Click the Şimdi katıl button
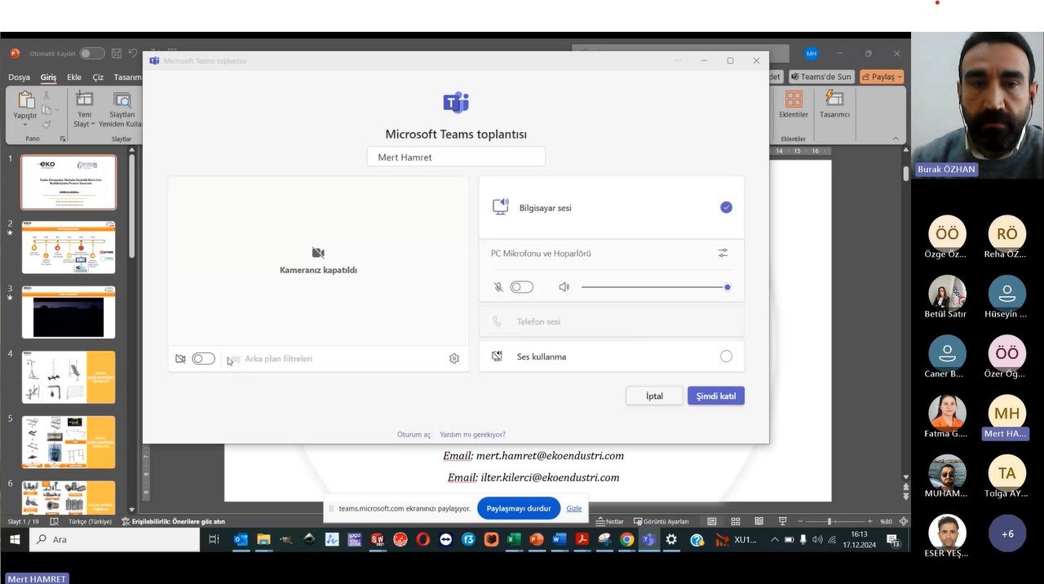Screen dimensions: 1044x584 point(715,396)
